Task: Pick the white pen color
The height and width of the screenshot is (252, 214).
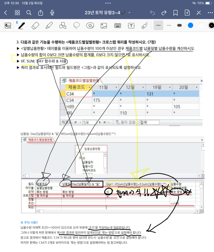Action: pyautogui.click(x=201, y=25)
